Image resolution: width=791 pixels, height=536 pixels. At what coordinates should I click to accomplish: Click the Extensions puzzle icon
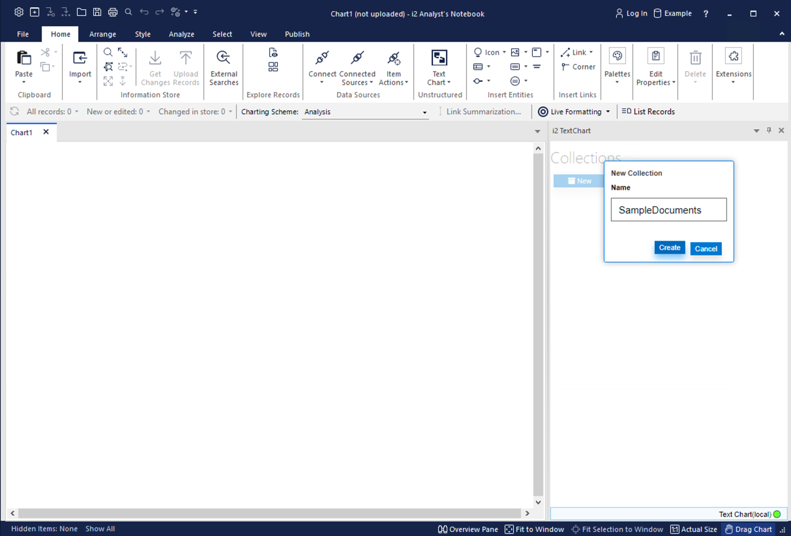point(734,56)
